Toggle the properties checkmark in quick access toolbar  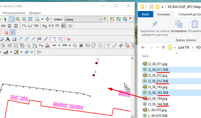click(x=151, y=7)
